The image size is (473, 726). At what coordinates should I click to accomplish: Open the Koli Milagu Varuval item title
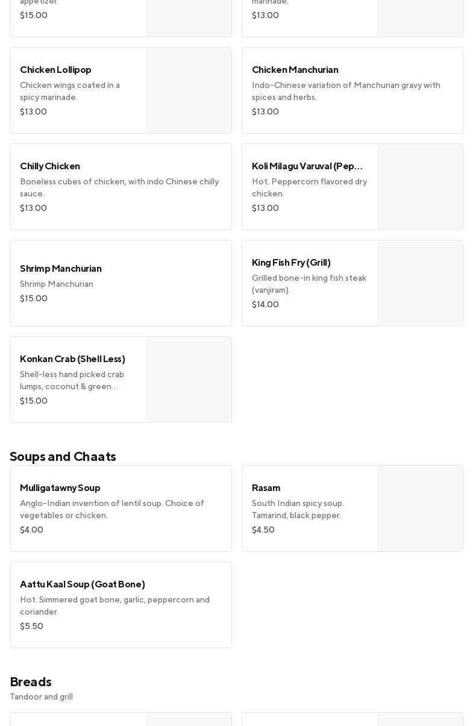[x=307, y=166]
